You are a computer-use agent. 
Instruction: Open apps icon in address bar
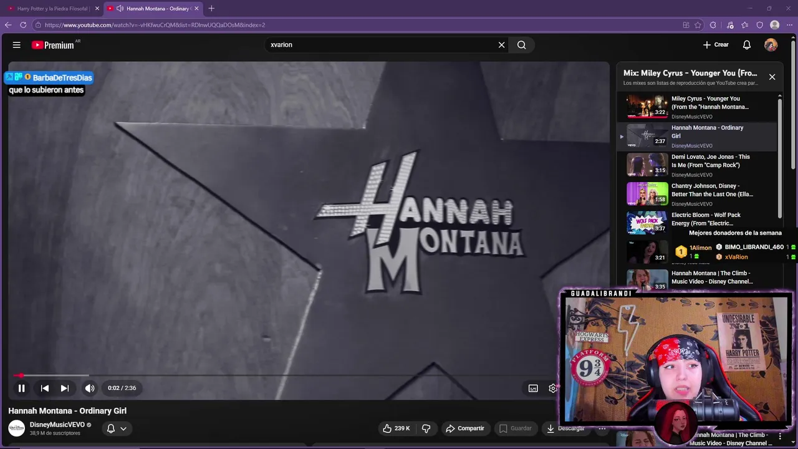coord(686,25)
